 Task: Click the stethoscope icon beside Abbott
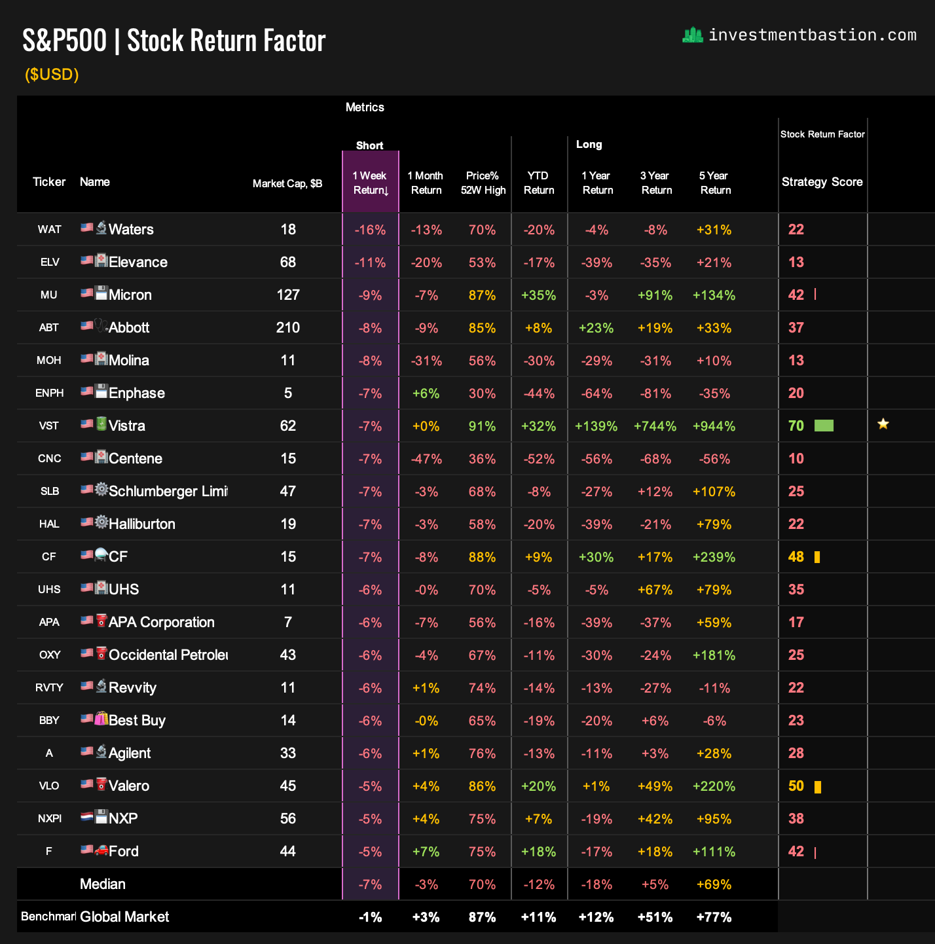pos(101,326)
